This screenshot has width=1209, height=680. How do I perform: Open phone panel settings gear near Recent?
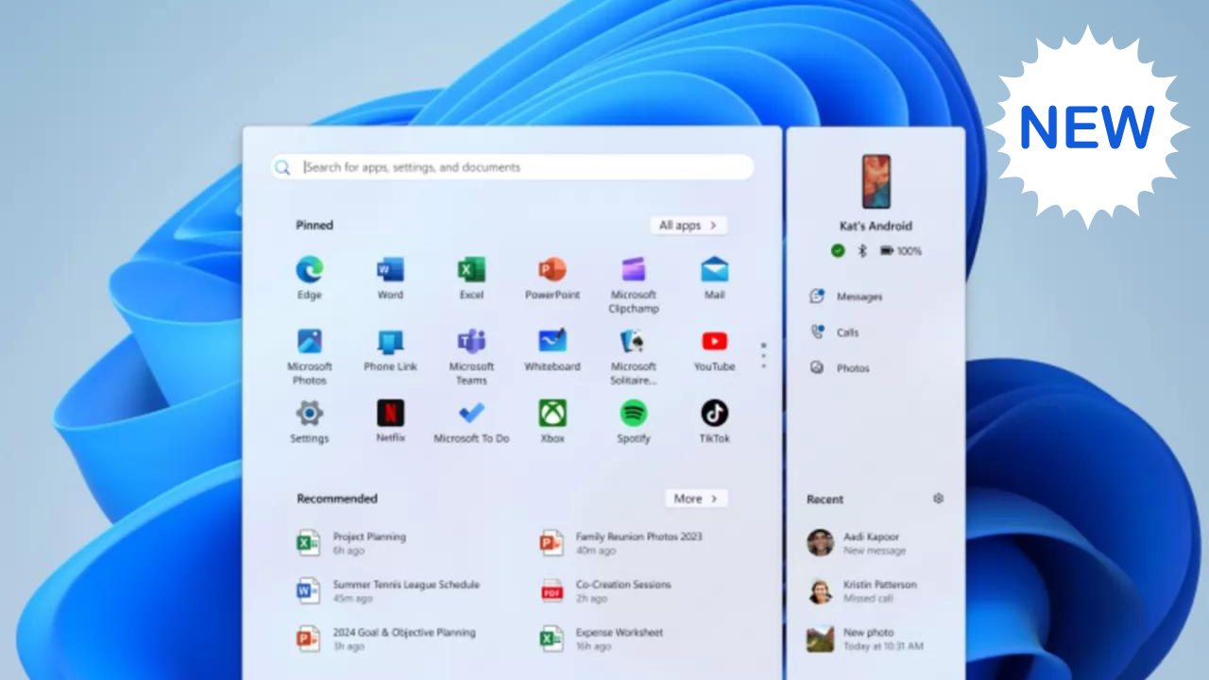click(x=938, y=499)
